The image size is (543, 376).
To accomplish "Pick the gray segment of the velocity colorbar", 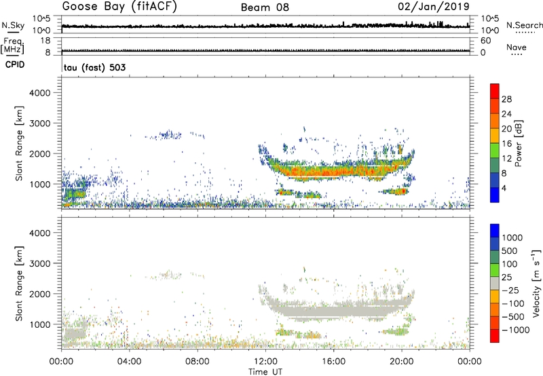I will (495, 283).
